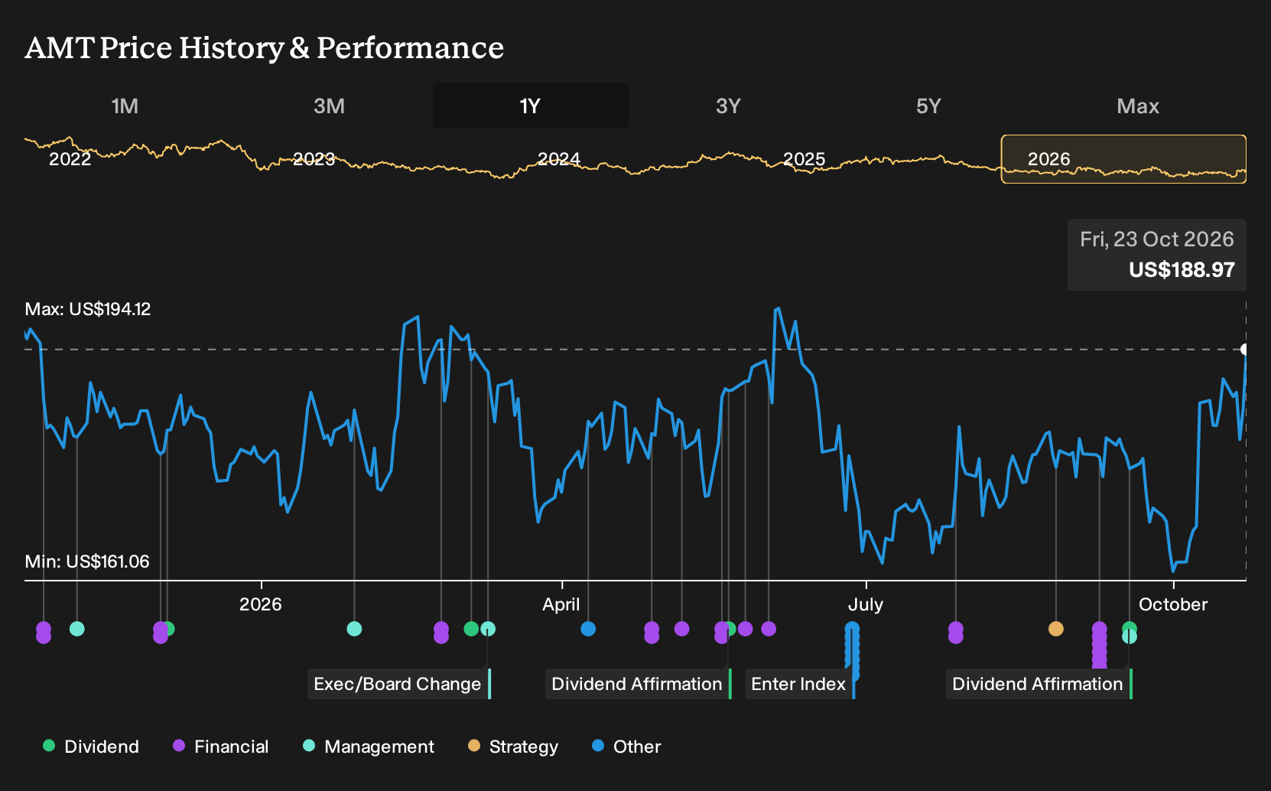This screenshot has height=791, width=1271.
Task: Jump to 2025 in the mini overview chart
Action: [804, 159]
